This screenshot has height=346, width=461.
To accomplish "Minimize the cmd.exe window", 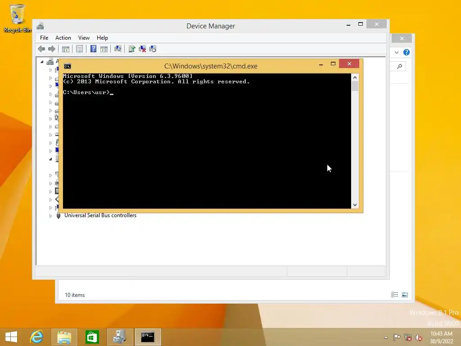I will click(x=321, y=64).
